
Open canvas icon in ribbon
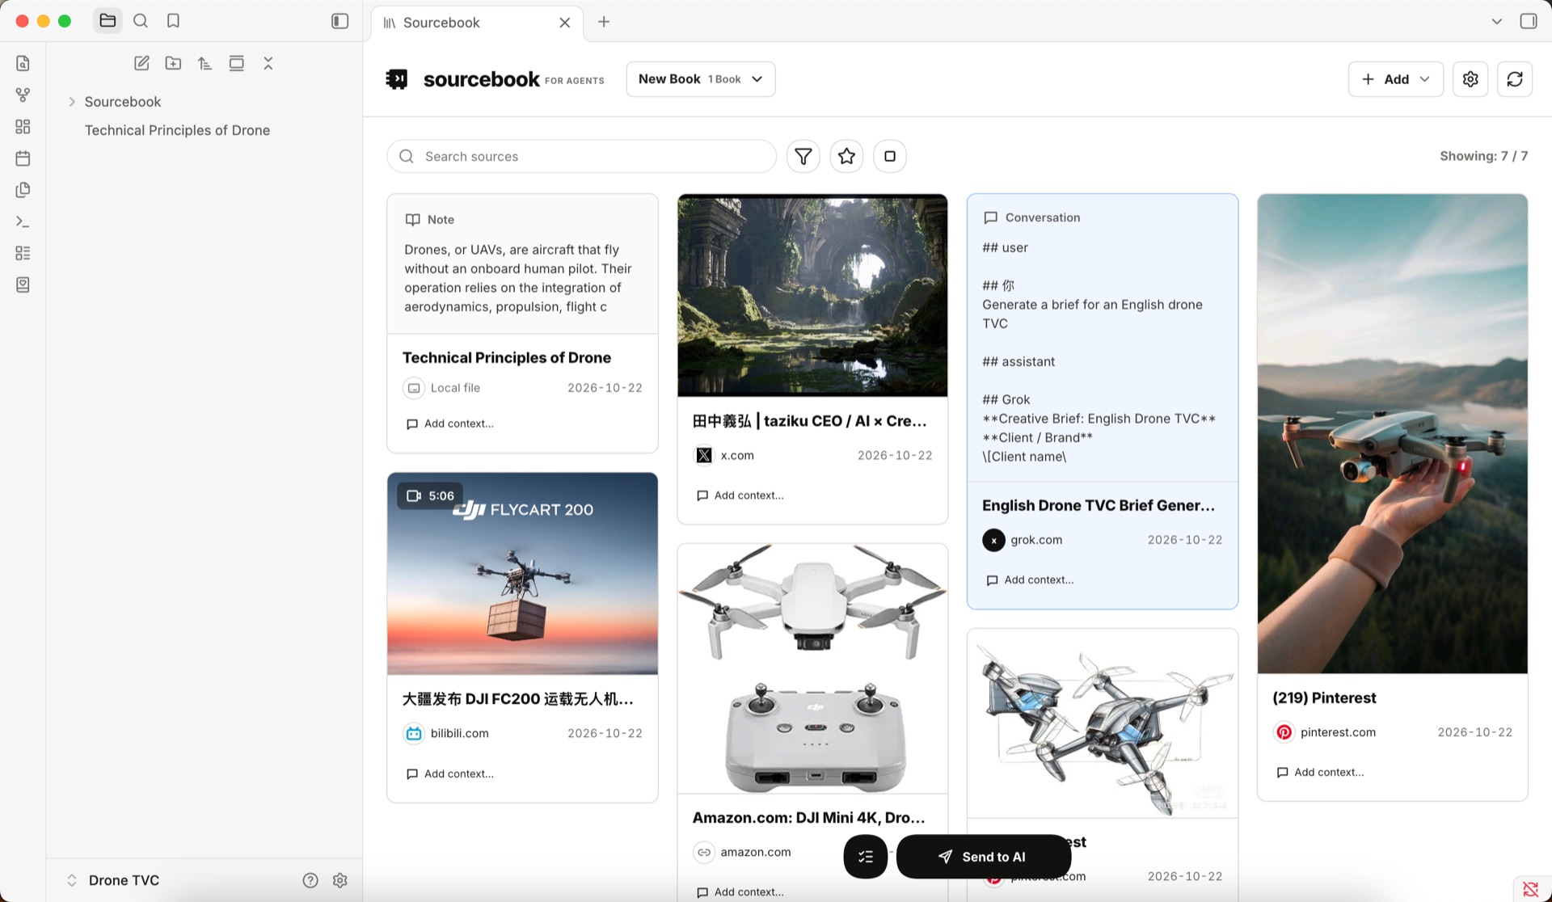23,126
